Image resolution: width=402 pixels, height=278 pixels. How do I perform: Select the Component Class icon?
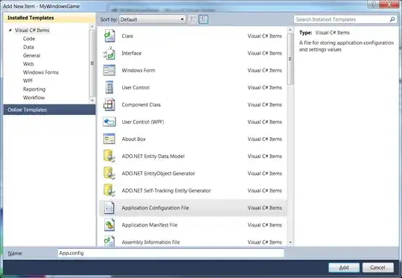tap(109, 105)
